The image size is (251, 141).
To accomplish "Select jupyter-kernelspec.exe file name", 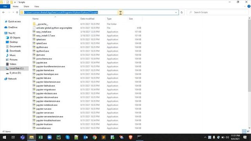I will [47, 74].
